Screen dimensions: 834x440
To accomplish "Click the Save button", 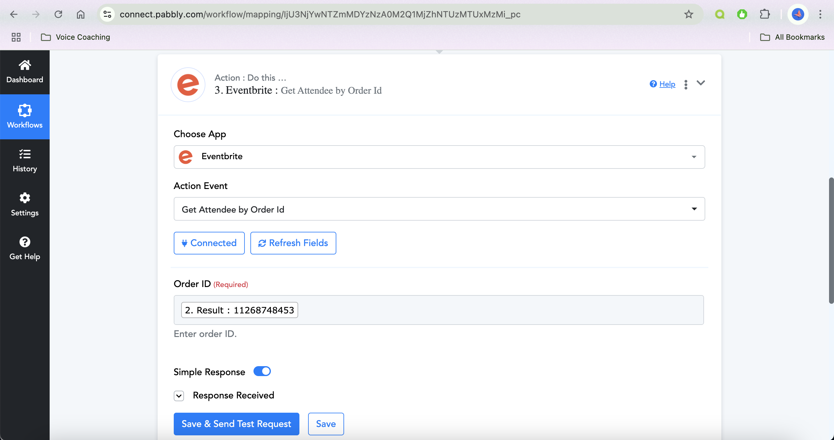I will 326,424.
